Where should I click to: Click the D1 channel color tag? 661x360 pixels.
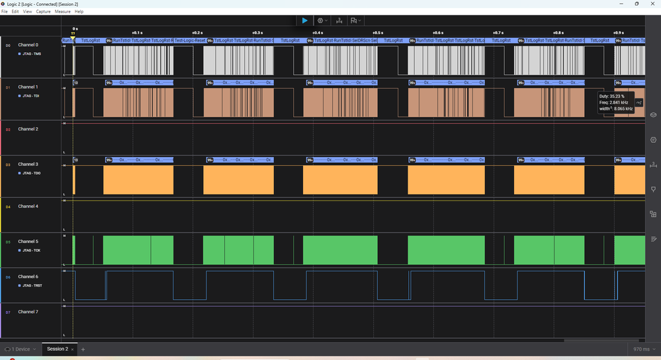8,87
